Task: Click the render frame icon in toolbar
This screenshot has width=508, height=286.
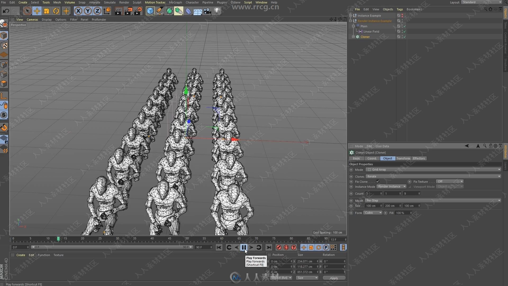Action: 118,11
